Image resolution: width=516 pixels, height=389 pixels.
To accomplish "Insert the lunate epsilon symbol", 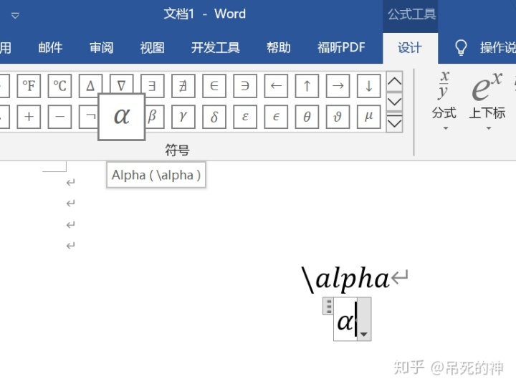I will coord(276,117).
